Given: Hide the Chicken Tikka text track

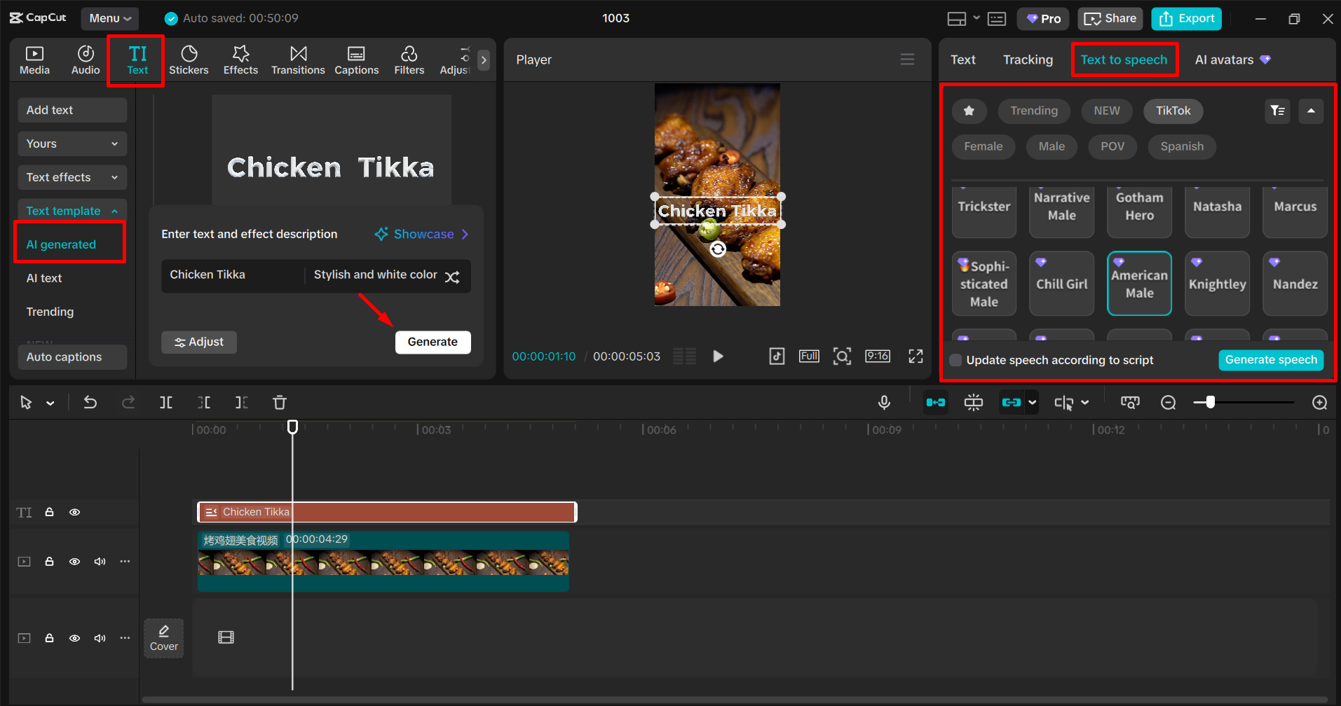Looking at the screenshot, I should (x=74, y=512).
